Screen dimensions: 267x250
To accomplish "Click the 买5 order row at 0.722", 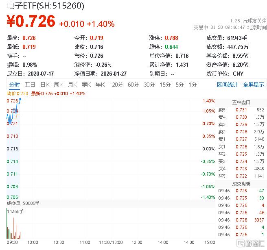I will (x=241, y=176).
